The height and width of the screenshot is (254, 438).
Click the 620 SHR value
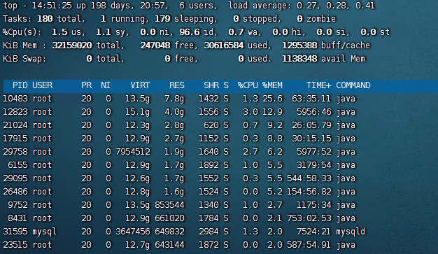pos(211,125)
